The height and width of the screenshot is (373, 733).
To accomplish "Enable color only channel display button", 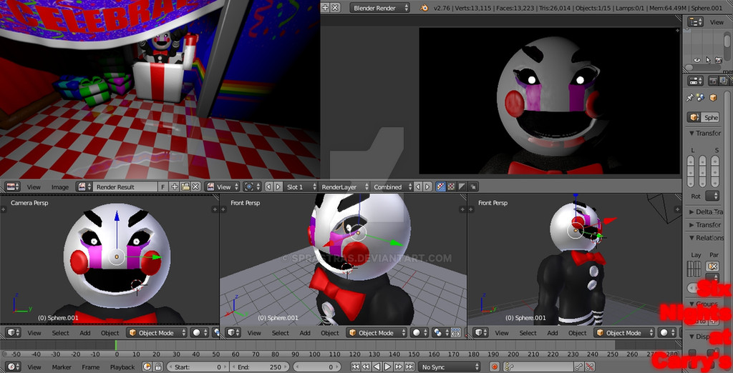I will [452, 186].
